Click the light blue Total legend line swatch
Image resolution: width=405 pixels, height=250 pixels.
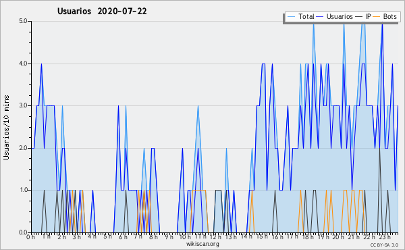click(x=291, y=17)
